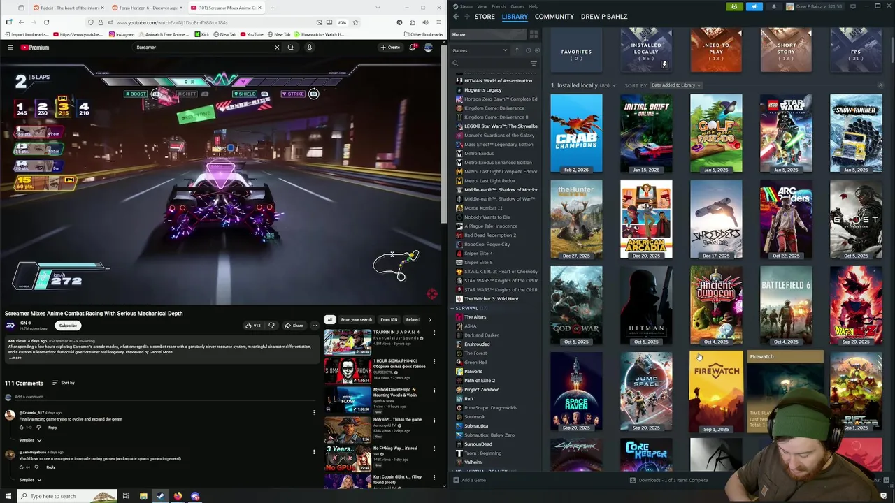Viewport: 895px width, 503px height.
Task: Open Steam library advanced filter icon
Action: [534, 64]
